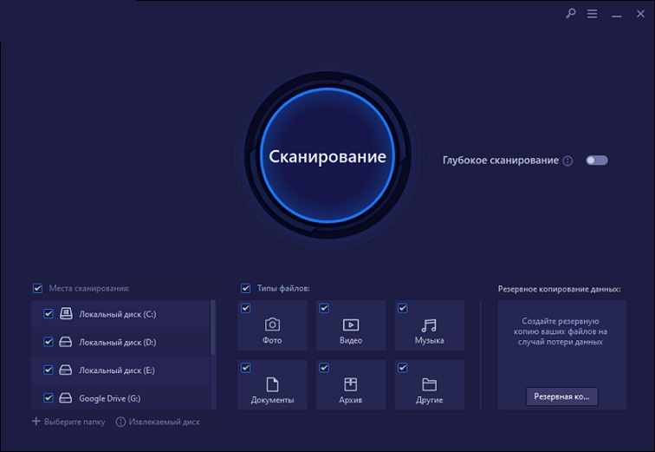655x452 pixels.
Task: Uncheck the Фото file type checkbox
Action: click(x=246, y=308)
